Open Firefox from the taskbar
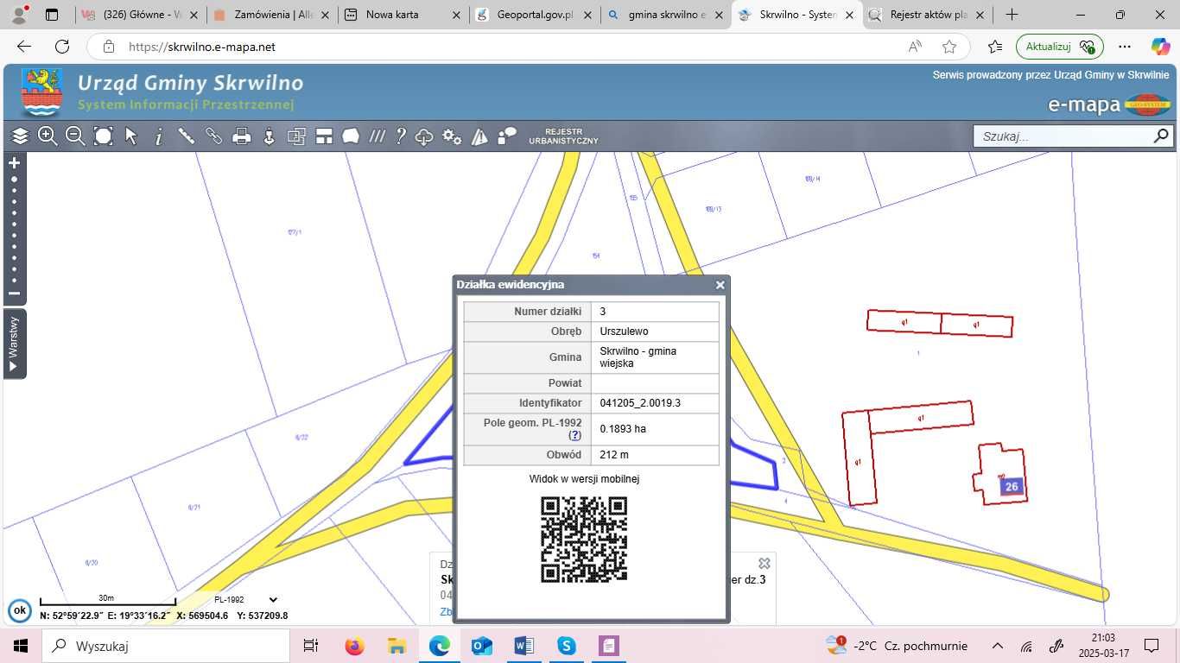 tap(354, 646)
